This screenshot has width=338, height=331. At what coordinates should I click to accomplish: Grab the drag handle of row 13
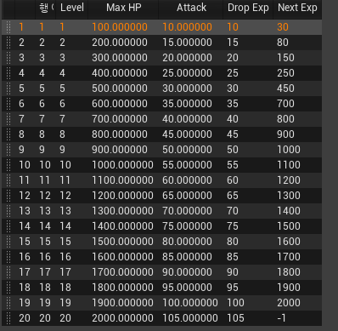(8, 211)
